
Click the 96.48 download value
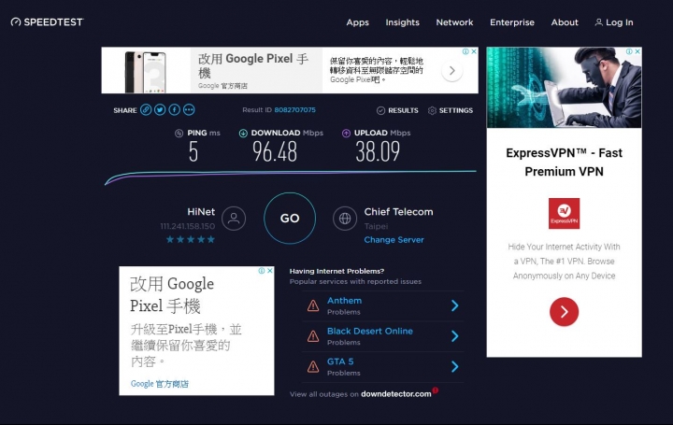point(275,151)
